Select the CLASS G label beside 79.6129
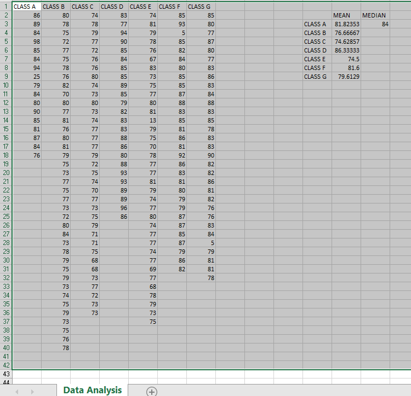The image size is (411, 396). pos(317,77)
